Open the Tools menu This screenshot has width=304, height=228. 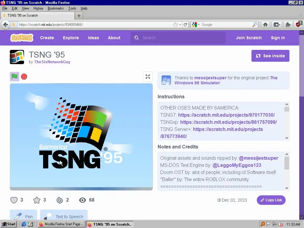click(x=72, y=8)
